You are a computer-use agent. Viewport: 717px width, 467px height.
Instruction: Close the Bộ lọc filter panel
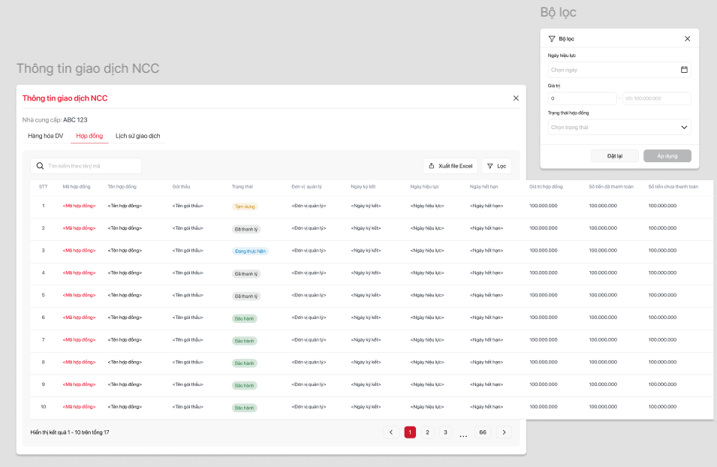[687, 38]
